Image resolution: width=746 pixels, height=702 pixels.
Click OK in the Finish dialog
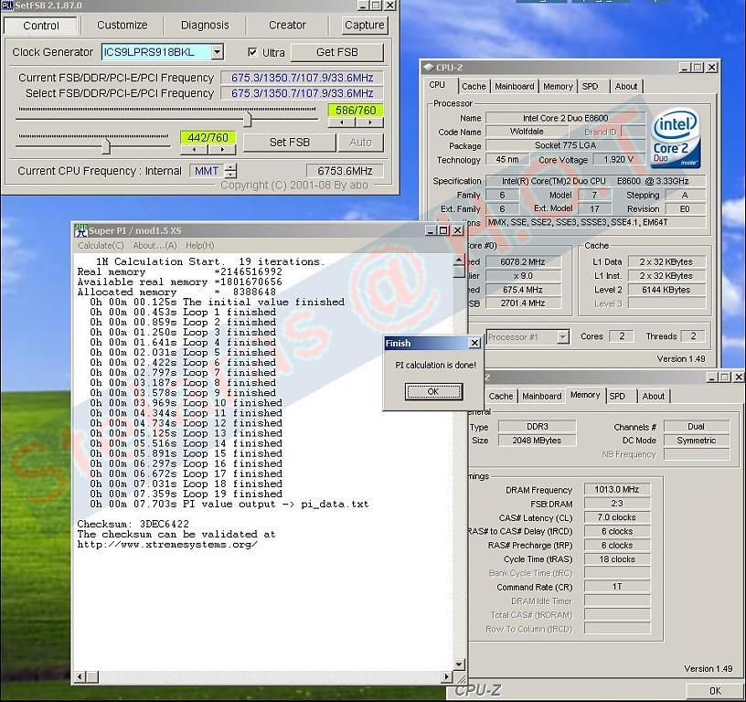click(x=433, y=391)
